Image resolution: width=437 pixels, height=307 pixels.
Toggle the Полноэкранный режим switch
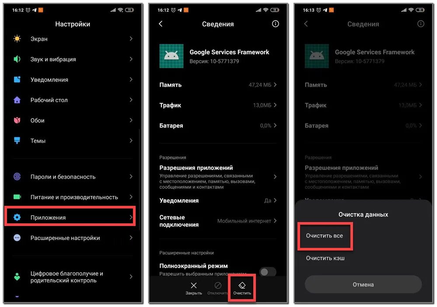point(268,272)
